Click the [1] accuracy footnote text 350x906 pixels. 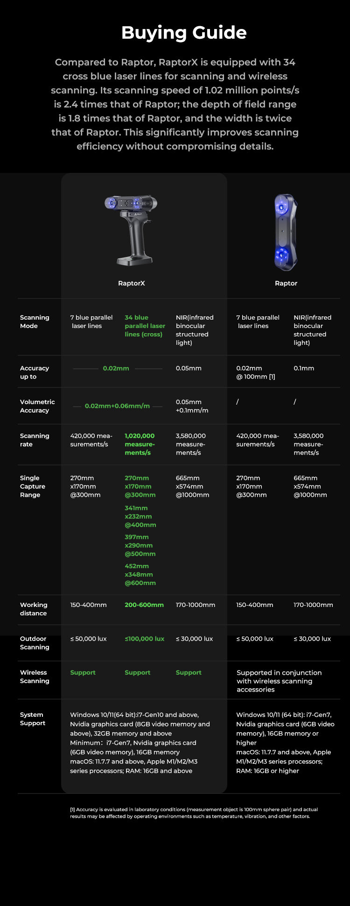(x=194, y=813)
